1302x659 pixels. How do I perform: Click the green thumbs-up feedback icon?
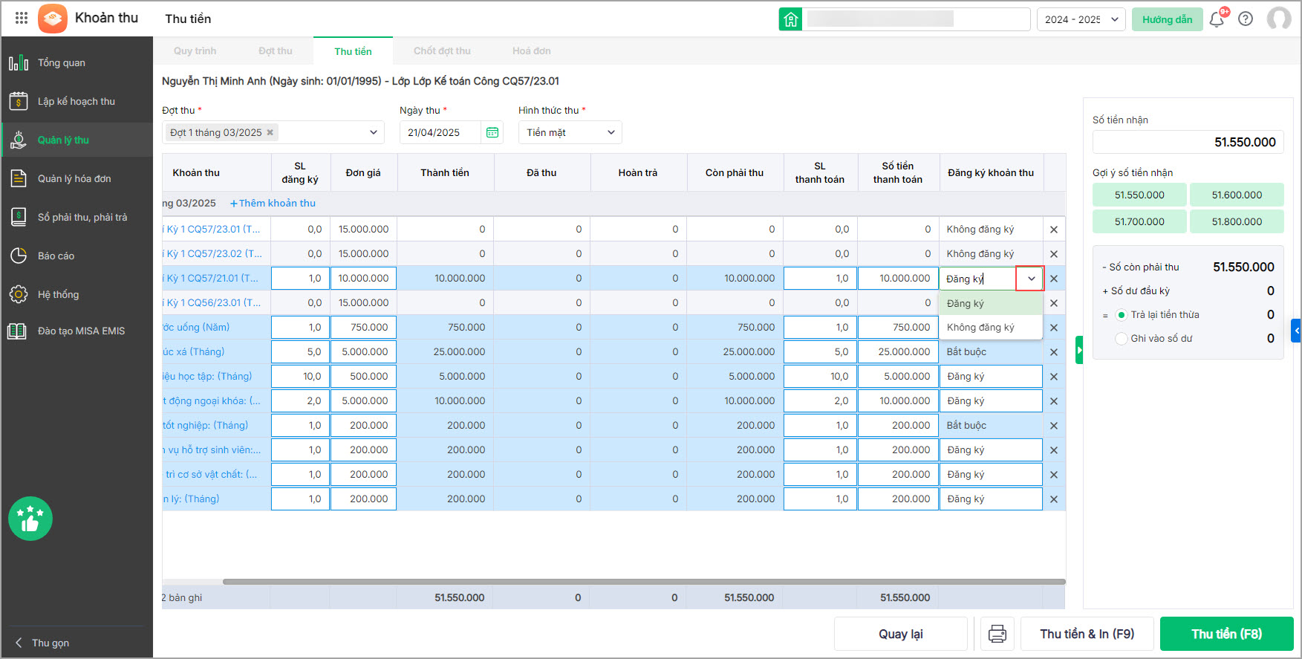[30, 519]
